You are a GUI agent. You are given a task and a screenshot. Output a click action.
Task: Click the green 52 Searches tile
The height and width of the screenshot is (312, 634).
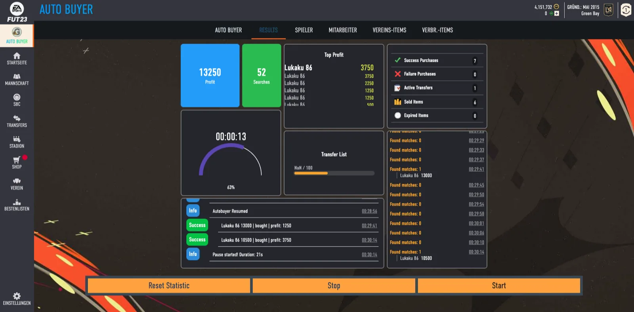[x=262, y=75]
